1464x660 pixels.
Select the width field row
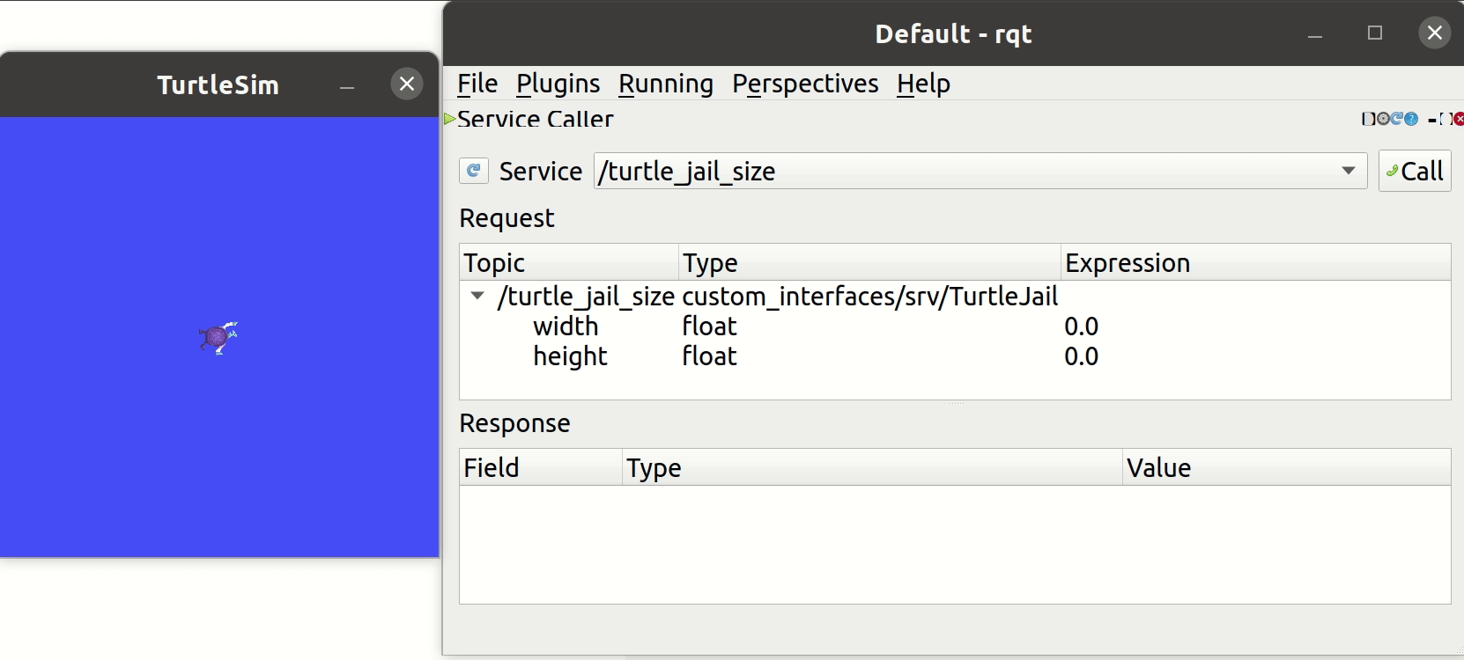pyautogui.click(x=955, y=326)
